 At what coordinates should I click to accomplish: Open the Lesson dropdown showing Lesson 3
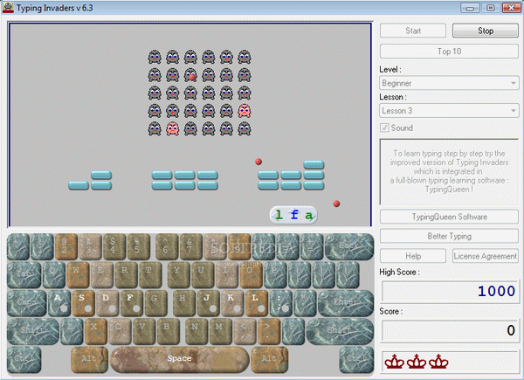[449, 111]
